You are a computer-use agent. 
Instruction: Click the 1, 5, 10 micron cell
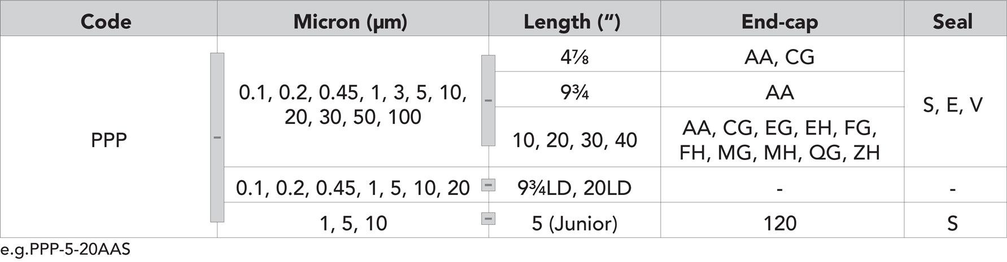353,223
